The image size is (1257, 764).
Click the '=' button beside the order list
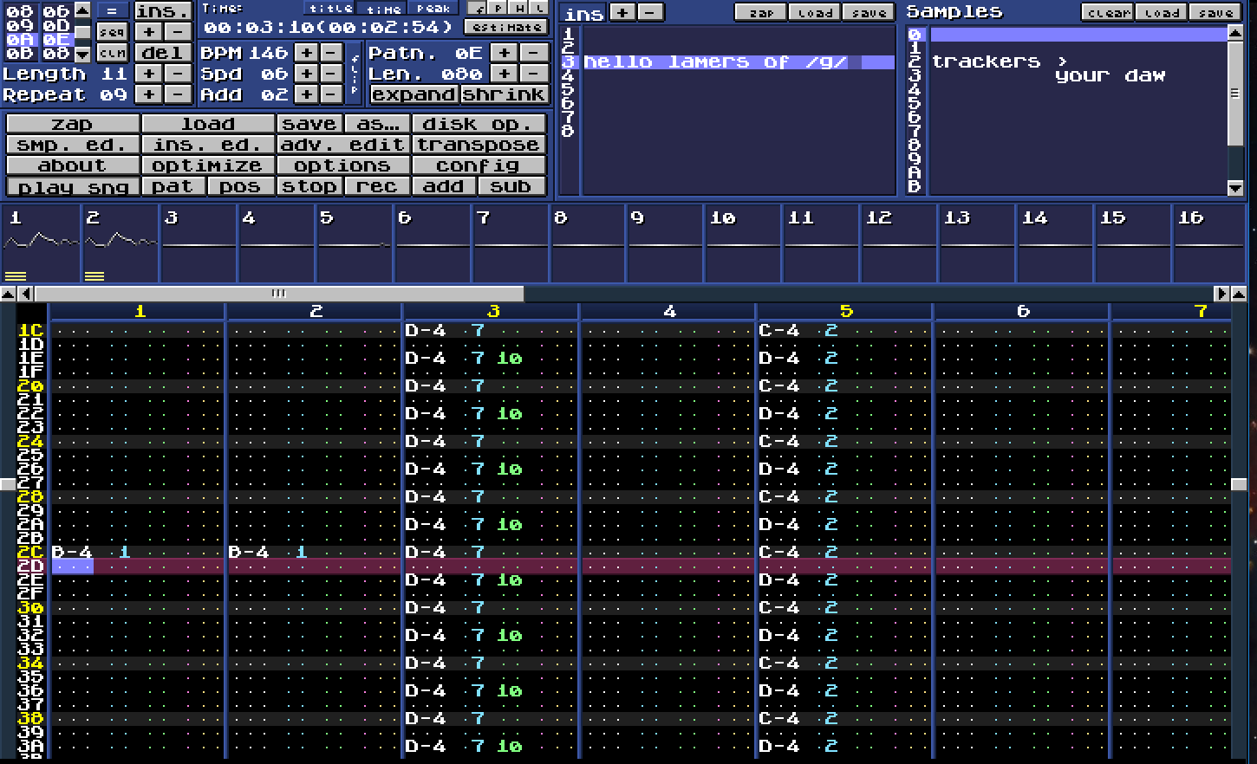tap(112, 11)
